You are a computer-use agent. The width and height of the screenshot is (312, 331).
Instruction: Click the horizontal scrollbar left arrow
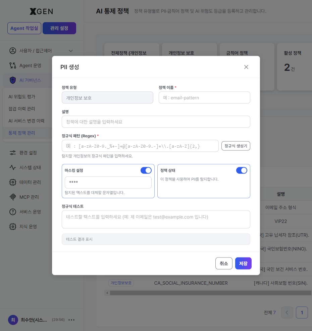107,293
